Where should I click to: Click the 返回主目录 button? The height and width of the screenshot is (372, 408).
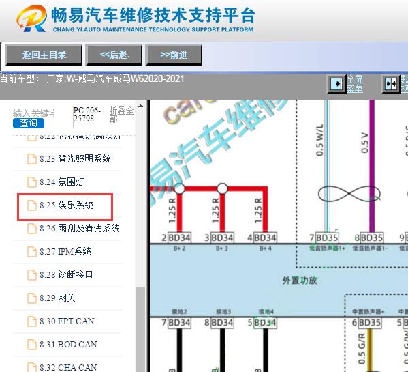[x=44, y=55]
